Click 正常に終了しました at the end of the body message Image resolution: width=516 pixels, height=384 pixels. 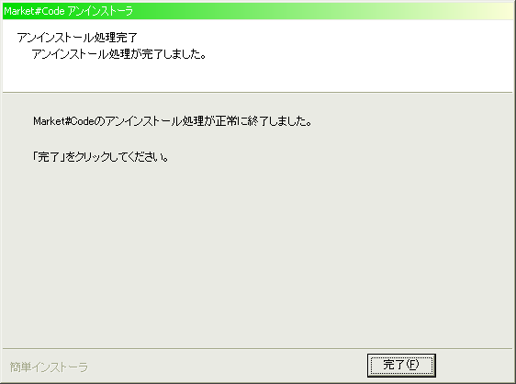(264, 121)
